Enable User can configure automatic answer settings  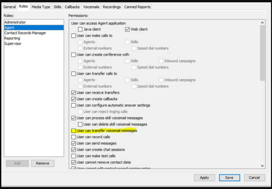(x=74, y=105)
